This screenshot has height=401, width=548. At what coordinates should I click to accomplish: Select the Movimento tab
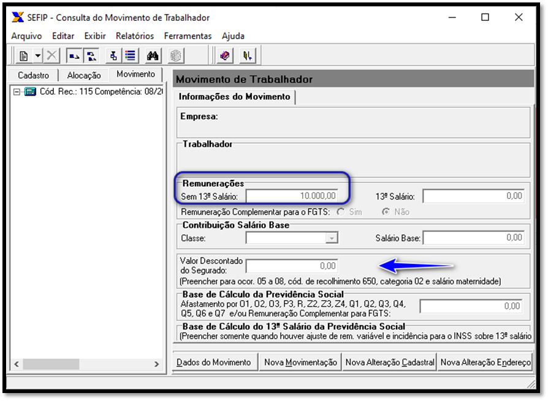tap(135, 74)
